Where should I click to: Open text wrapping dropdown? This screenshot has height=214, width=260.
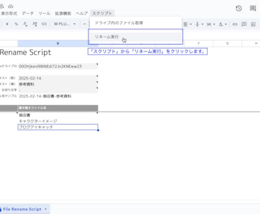pyautogui.click(x=211, y=24)
